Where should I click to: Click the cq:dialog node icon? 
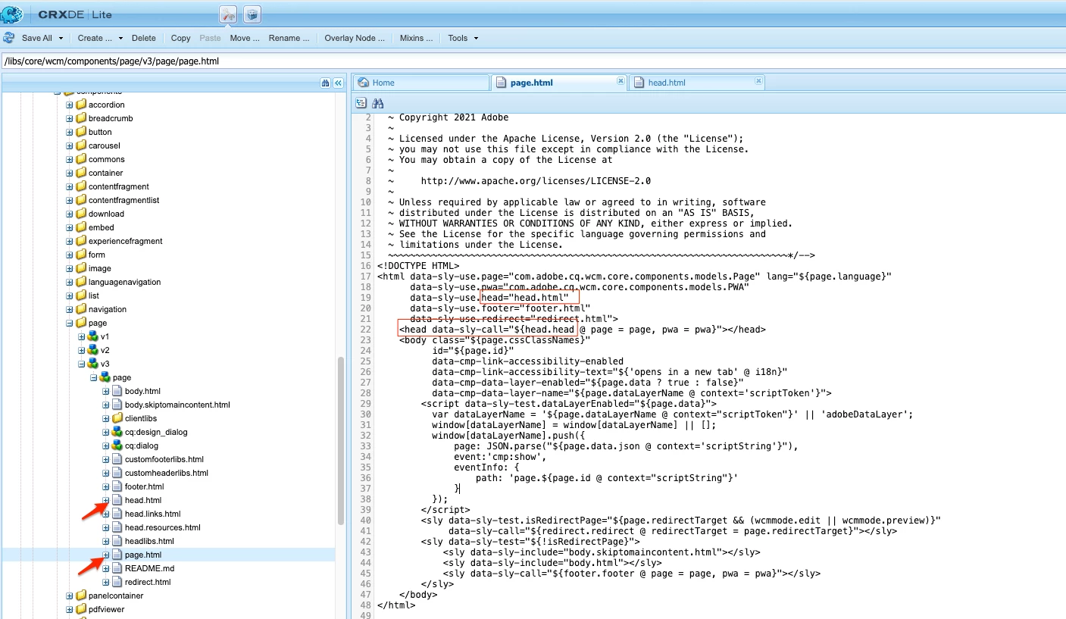coord(117,445)
